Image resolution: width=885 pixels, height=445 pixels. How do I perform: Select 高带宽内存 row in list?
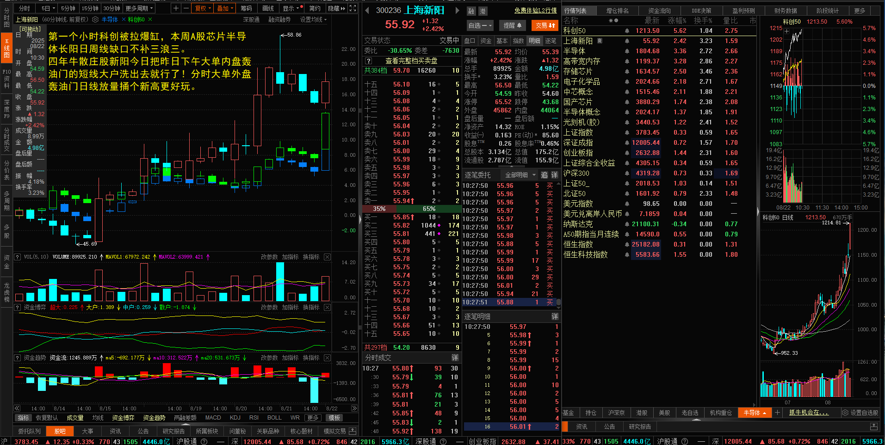(659, 61)
